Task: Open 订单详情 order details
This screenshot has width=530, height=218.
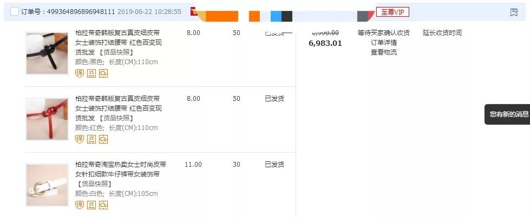Action: pos(384,43)
